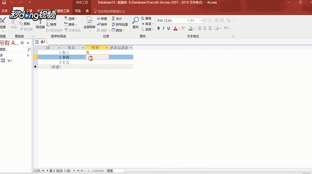Click the align left icon
312x174 pixels.
click(x=200, y=28)
